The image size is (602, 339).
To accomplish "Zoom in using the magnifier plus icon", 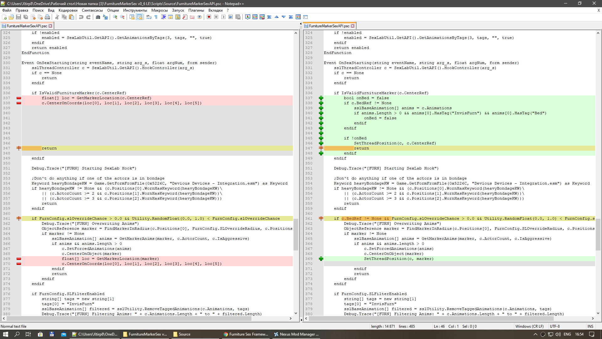I will point(115,17).
